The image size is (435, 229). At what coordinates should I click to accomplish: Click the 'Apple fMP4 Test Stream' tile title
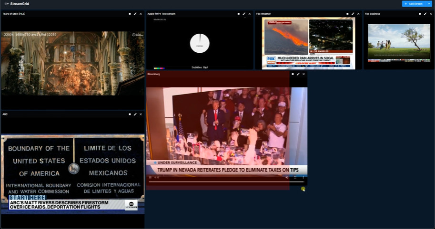(162, 14)
